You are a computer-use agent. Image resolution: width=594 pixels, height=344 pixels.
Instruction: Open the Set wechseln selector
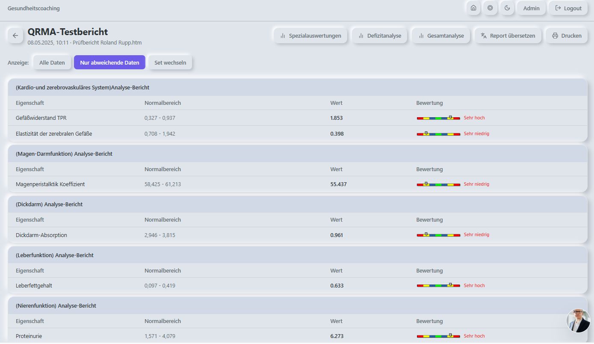[x=170, y=62]
